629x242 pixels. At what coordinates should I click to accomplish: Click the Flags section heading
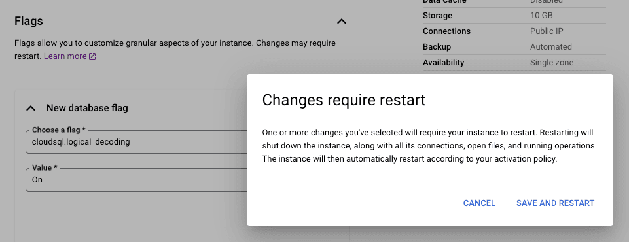(29, 21)
